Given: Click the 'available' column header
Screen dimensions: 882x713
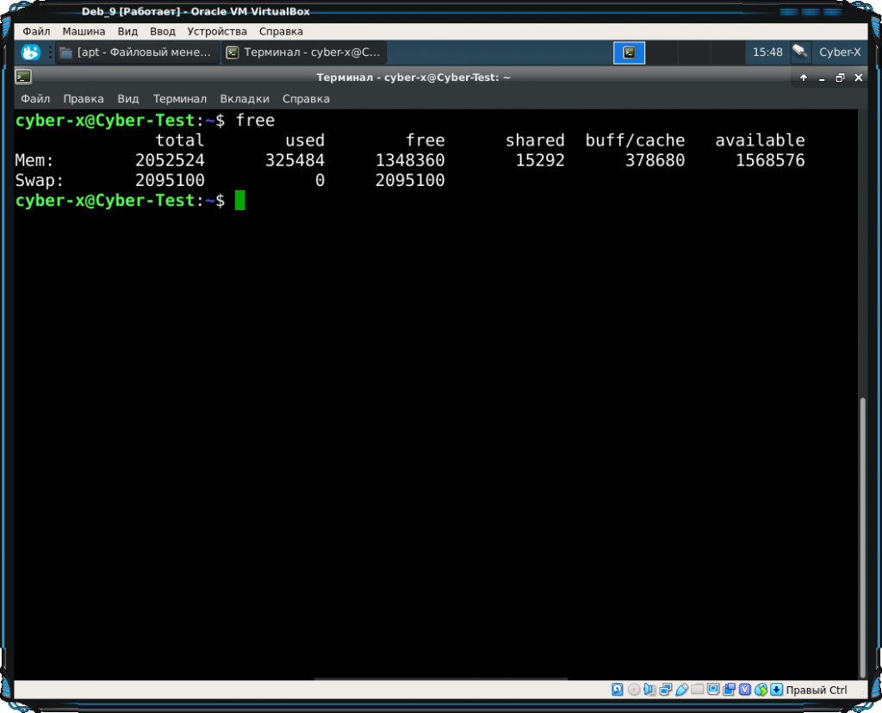Looking at the screenshot, I should 760,140.
